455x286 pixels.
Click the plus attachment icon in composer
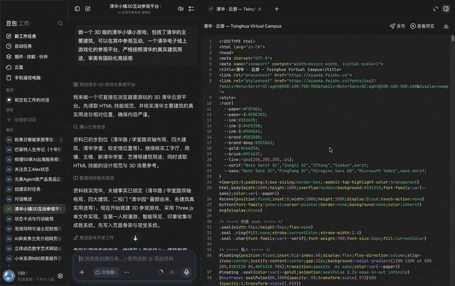pos(82,272)
